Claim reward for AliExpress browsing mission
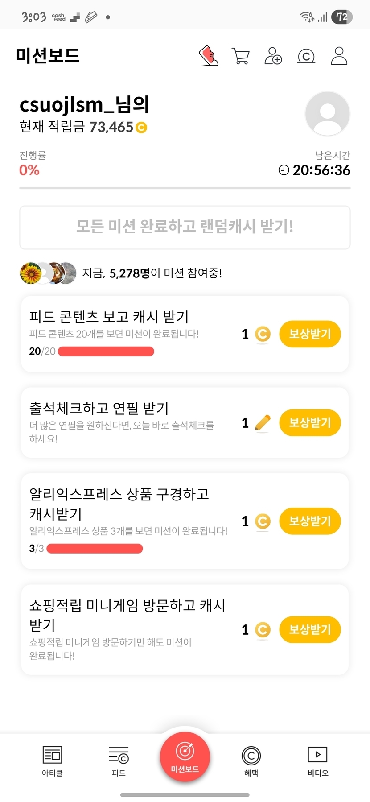 click(310, 521)
